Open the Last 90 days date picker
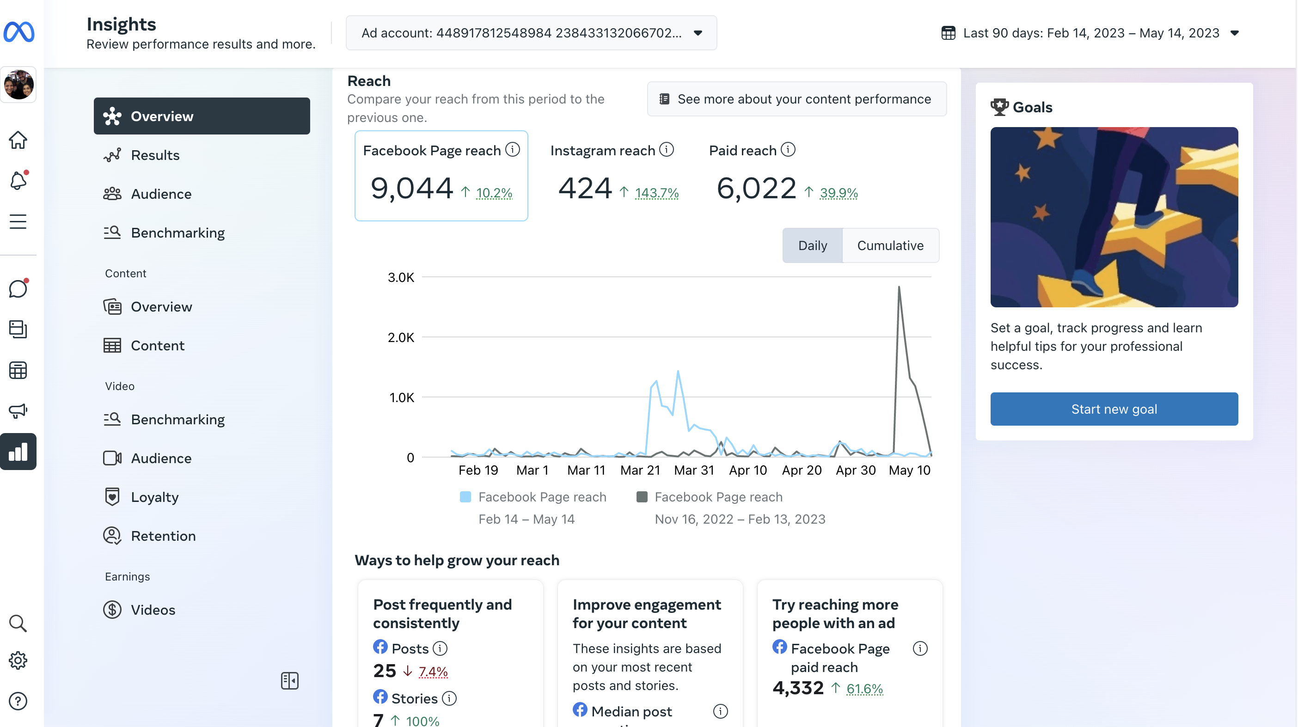 [1090, 33]
